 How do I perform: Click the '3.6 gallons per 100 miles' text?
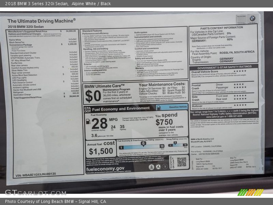pyautogui.click(x=102, y=136)
